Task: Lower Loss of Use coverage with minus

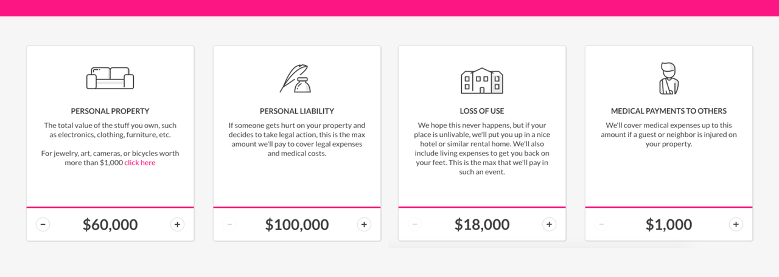Action: tap(415, 224)
